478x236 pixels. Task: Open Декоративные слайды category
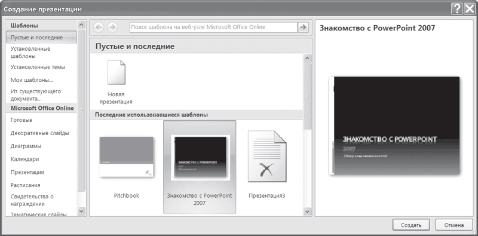[39, 133]
